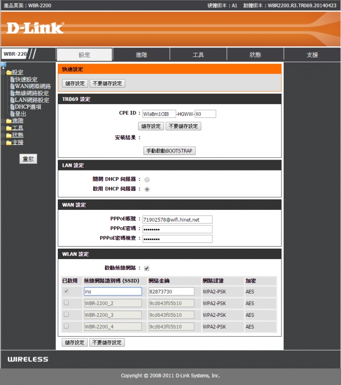Open 無線網路設定 link in sidebar
The width and height of the screenshot is (341, 385).
coord(32,93)
